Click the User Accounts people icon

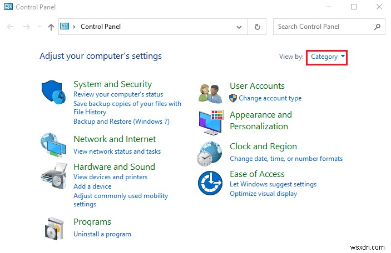tap(211, 93)
